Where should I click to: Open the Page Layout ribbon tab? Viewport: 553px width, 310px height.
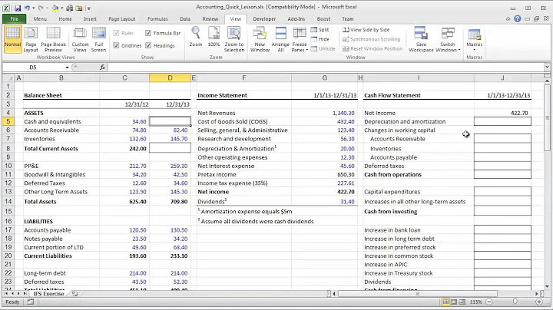coord(122,19)
